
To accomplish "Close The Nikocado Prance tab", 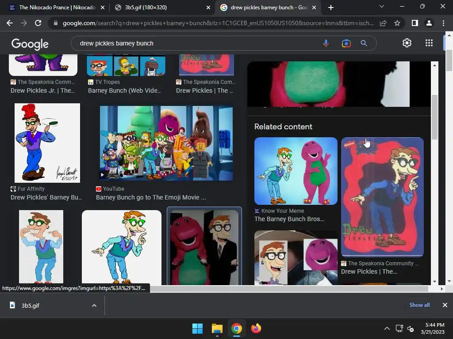I will pos(103,8).
